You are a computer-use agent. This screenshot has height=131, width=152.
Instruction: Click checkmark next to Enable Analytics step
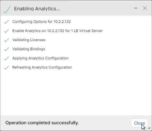(6, 31)
